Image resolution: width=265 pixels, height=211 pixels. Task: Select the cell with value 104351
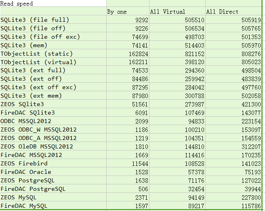177,138
